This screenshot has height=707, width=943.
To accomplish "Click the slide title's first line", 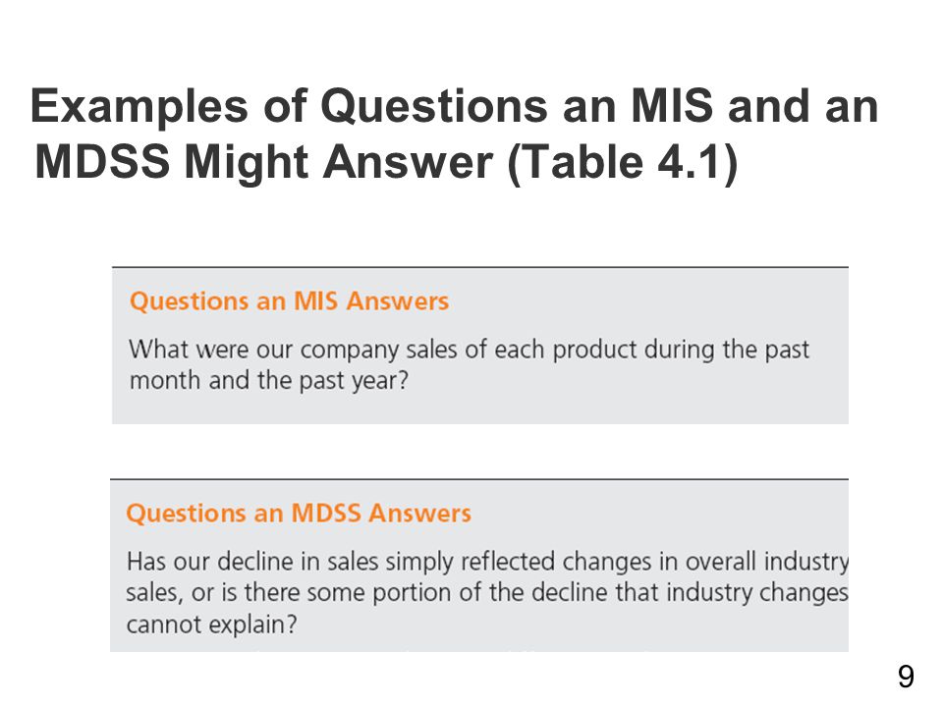I will (x=455, y=107).
